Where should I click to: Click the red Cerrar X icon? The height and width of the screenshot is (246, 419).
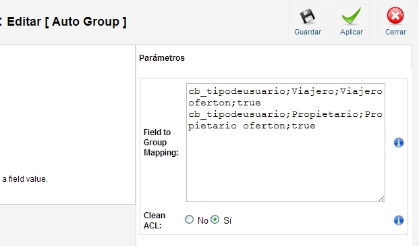[x=395, y=16]
